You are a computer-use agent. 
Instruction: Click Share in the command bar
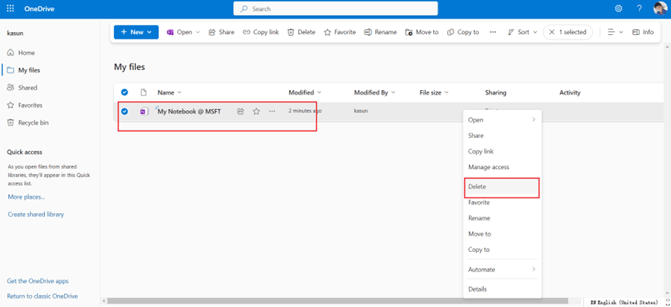[x=221, y=32]
